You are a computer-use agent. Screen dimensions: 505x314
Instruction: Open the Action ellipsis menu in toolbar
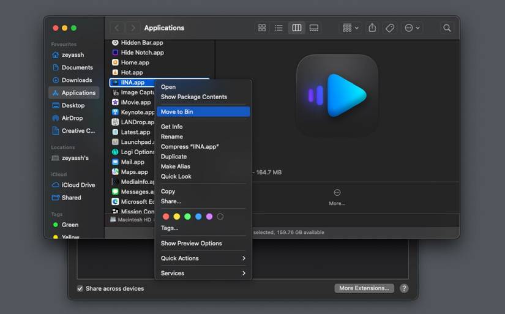(412, 28)
